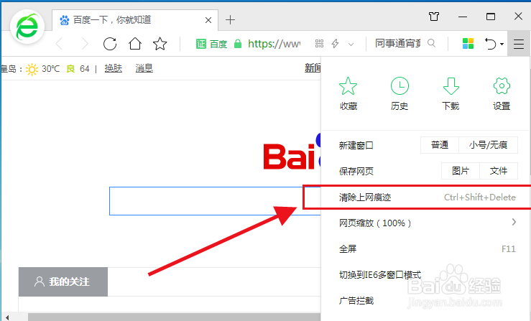
Task: Click the undo closed tab icon
Action: click(490, 44)
